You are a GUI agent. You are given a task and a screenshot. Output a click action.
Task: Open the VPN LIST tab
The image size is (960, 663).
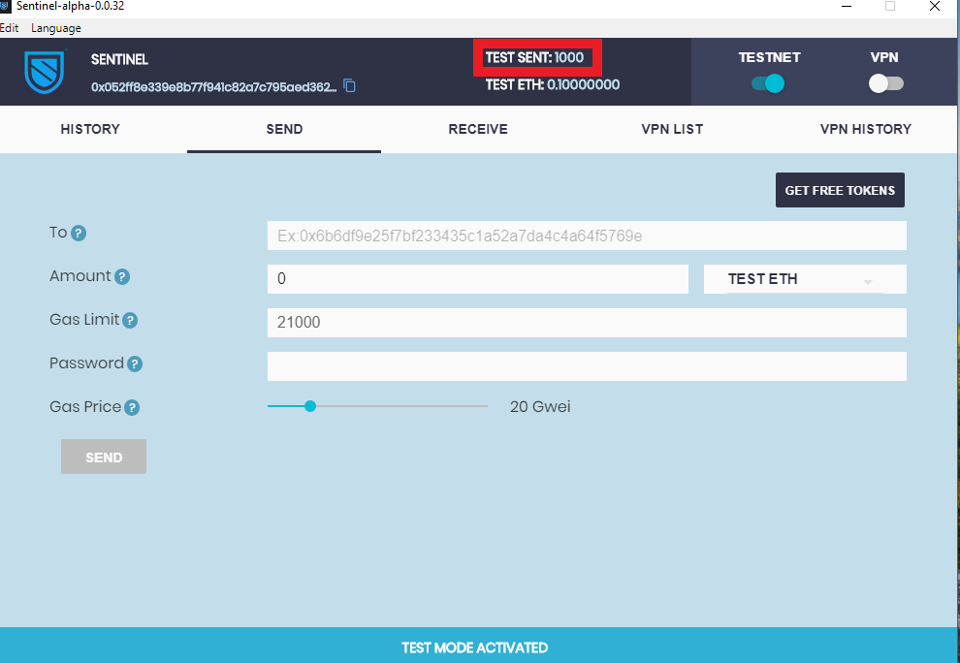672,129
